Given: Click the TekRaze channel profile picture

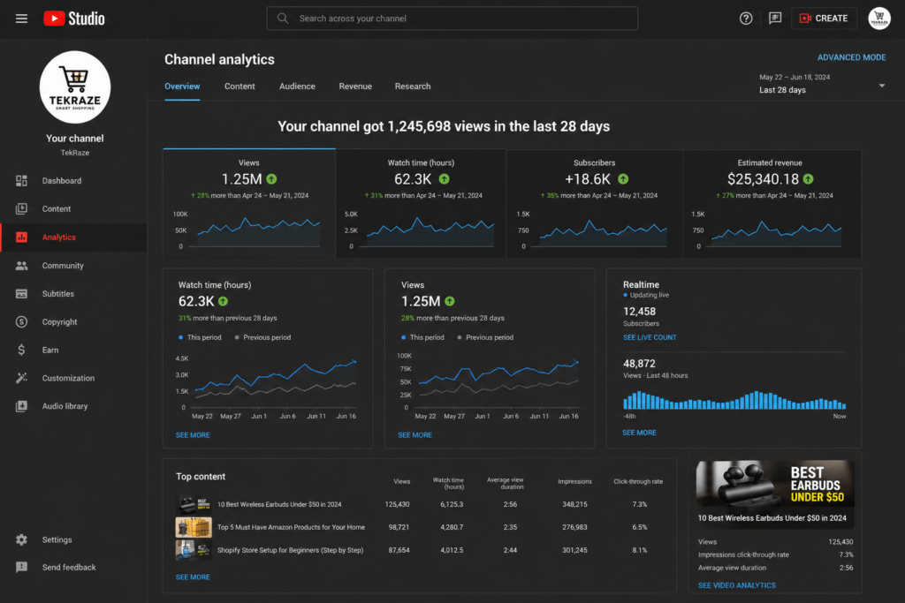Looking at the screenshot, I should point(75,87).
